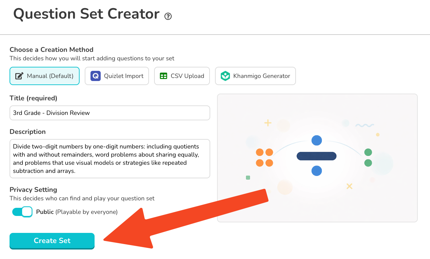Viewport: 430px width, 259px height.
Task: Click the cover image preview panel
Action: point(317,158)
